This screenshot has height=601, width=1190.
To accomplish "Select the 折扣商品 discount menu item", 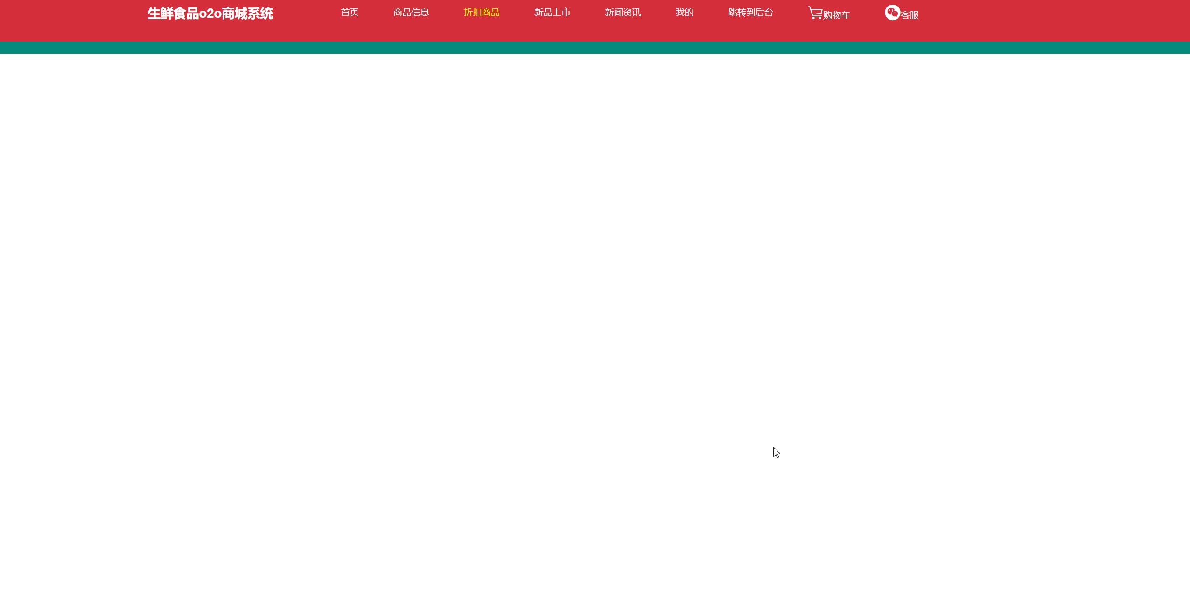I will click(482, 13).
